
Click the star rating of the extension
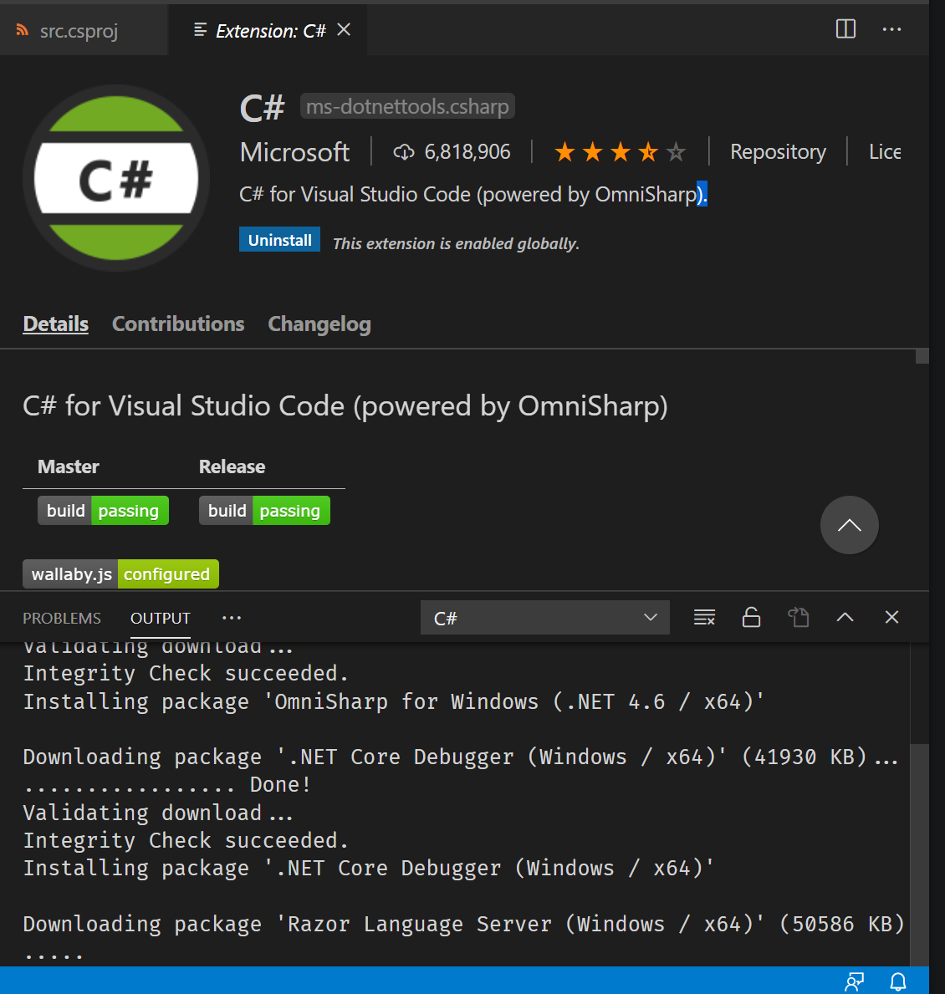click(620, 152)
